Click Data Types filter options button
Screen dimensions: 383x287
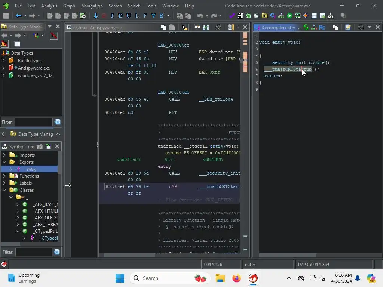point(58,122)
